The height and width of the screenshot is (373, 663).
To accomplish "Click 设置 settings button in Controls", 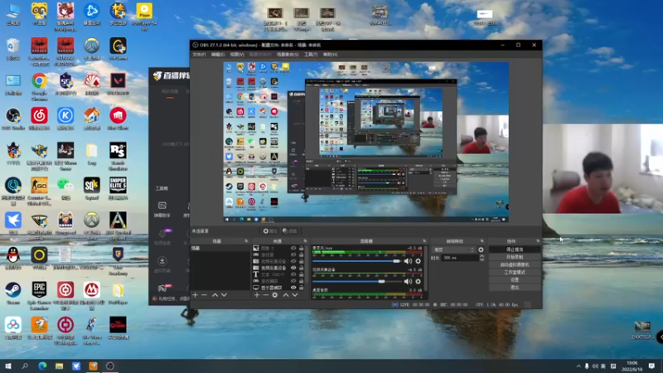I will coord(515,280).
